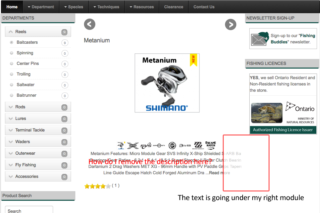The height and width of the screenshot is (213, 320).
Task: Expand the Outerwear department section
Action: 38,153
